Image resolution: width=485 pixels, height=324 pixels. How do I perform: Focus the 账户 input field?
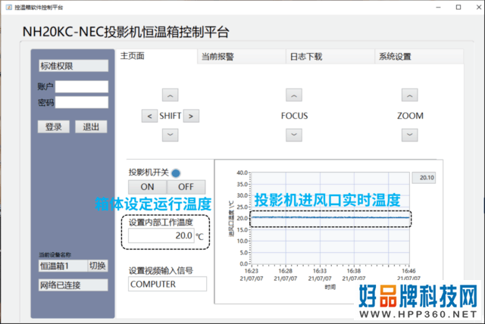pyautogui.click(x=82, y=86)
